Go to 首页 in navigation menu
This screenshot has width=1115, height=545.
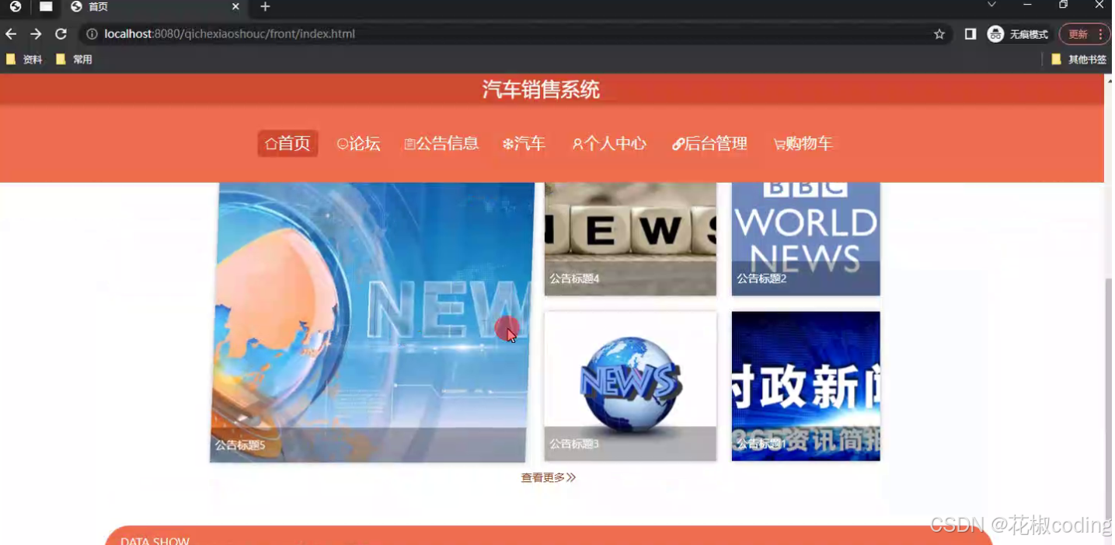(x=287, y=144)
